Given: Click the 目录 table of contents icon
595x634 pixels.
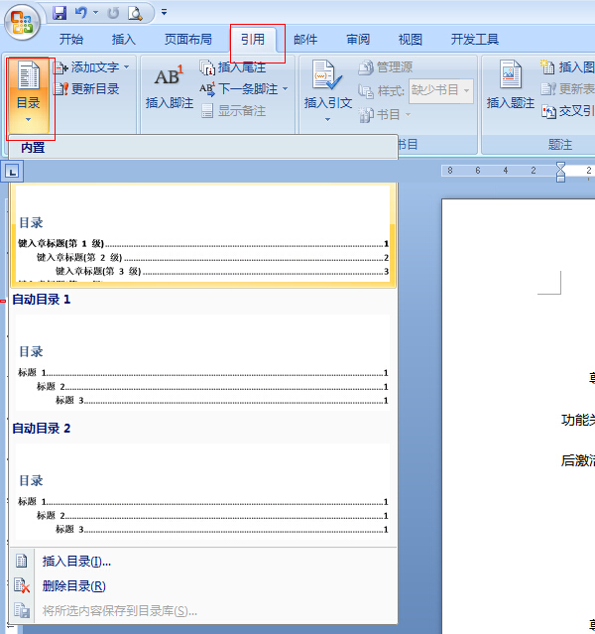Looking at the screenshot, I should tap(29, 74).
